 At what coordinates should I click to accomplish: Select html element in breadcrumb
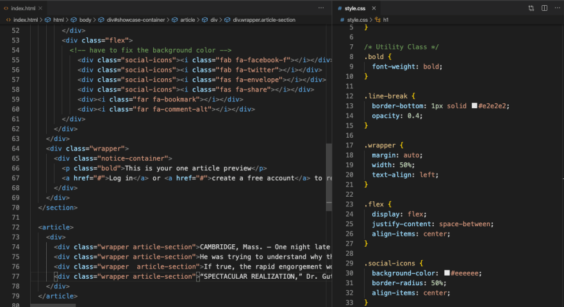[x=58, y=20]
